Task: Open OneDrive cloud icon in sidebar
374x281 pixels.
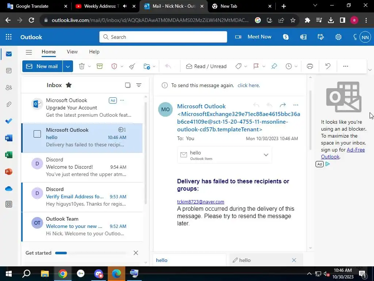Action: coord(9,188)
